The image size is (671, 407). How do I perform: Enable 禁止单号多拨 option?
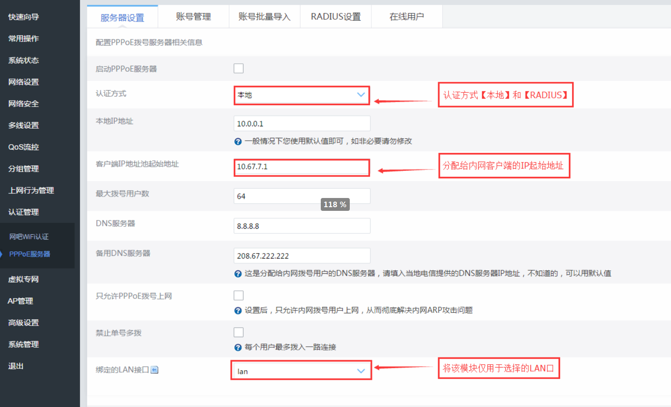[238, 332]
